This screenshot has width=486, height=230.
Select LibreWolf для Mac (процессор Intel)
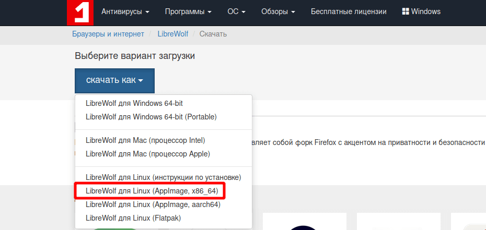[145, 141]
